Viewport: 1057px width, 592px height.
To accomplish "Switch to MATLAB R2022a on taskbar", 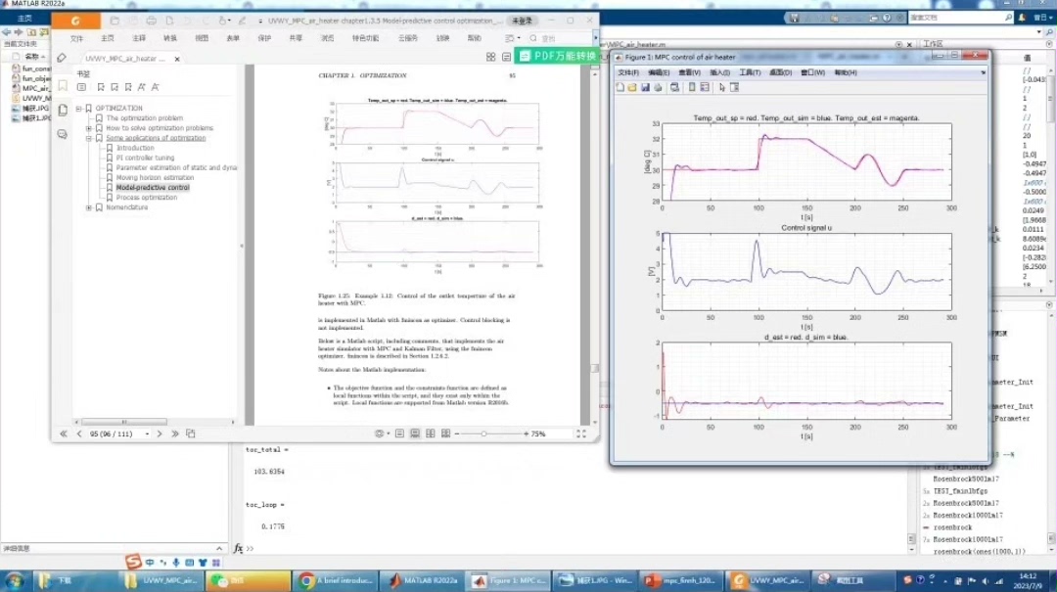I will (423, 580).
